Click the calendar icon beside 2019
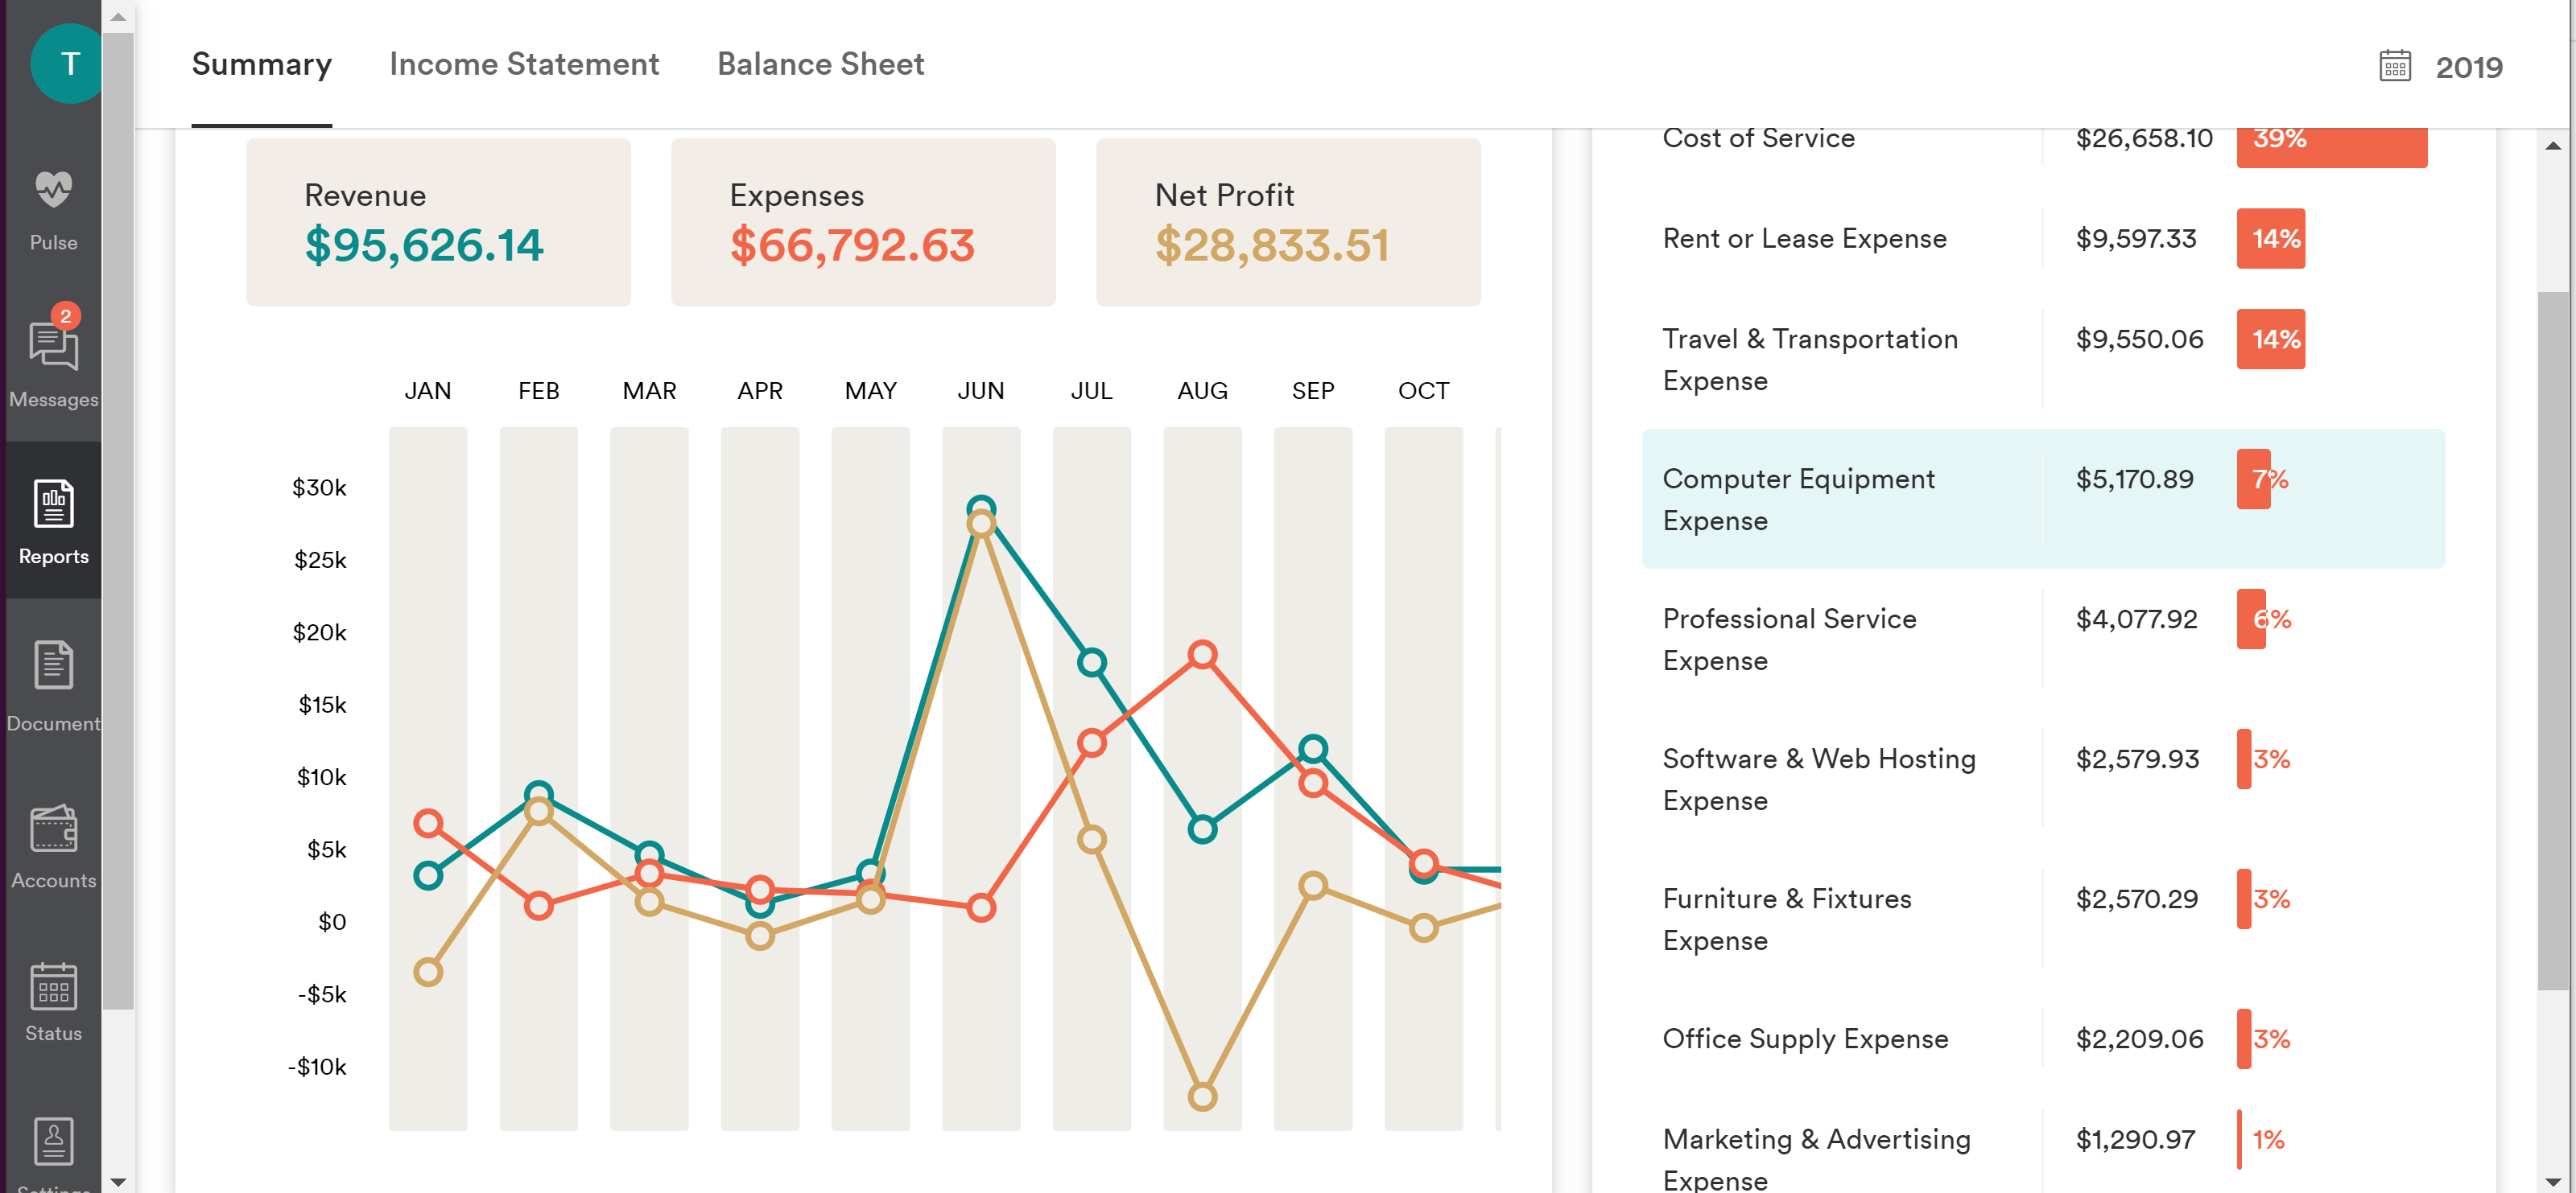This screenshot has width=2576, height=1193. [x=2394, y=67]
